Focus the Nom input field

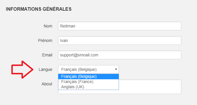(120, 26)
